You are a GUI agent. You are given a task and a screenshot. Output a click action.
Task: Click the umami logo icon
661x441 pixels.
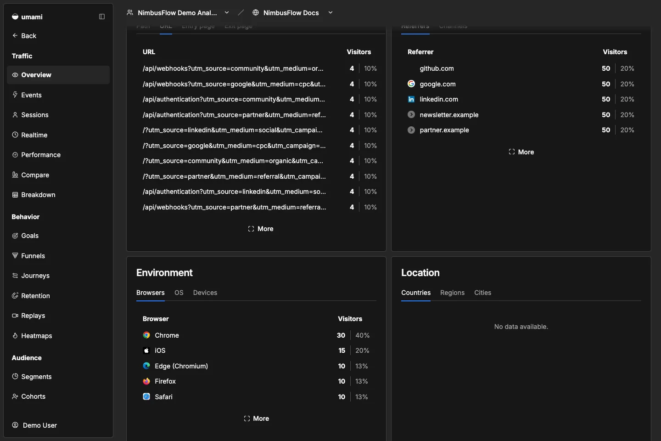pos(15,17)
